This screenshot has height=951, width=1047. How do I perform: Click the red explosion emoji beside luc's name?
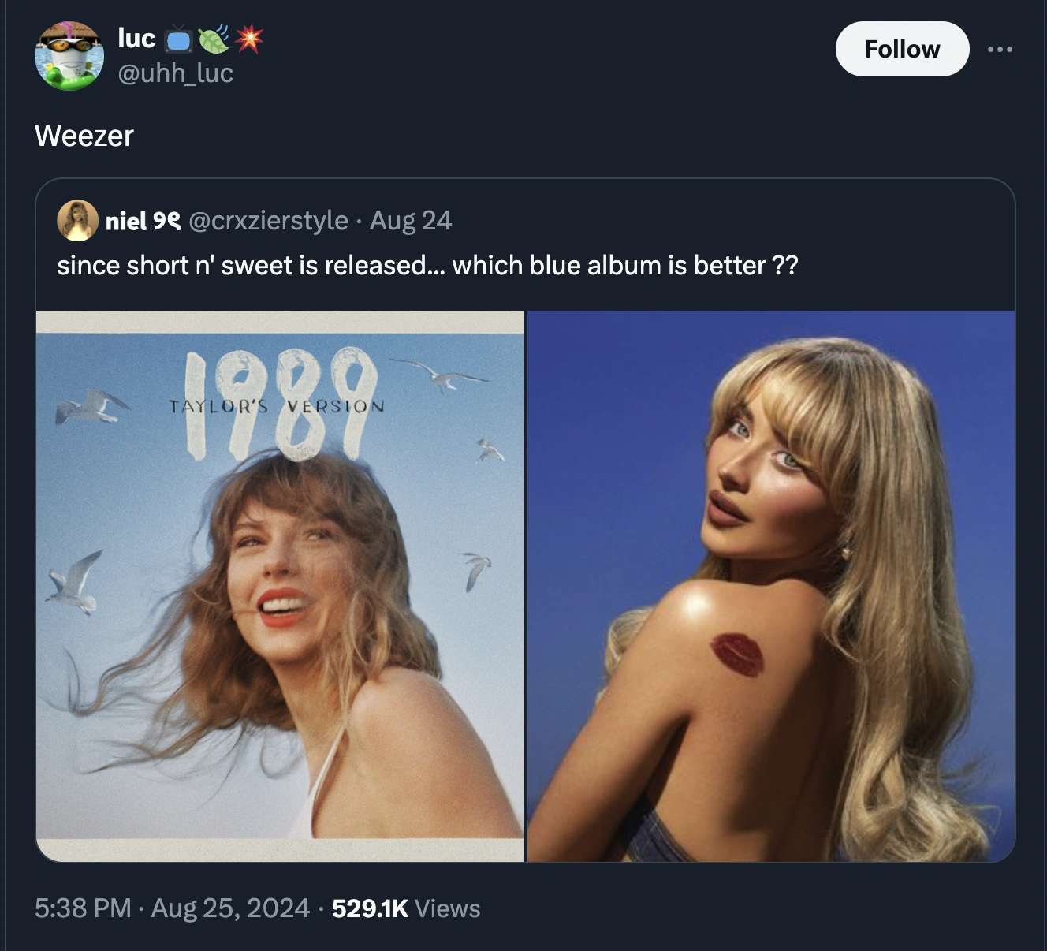coord(249,39)
